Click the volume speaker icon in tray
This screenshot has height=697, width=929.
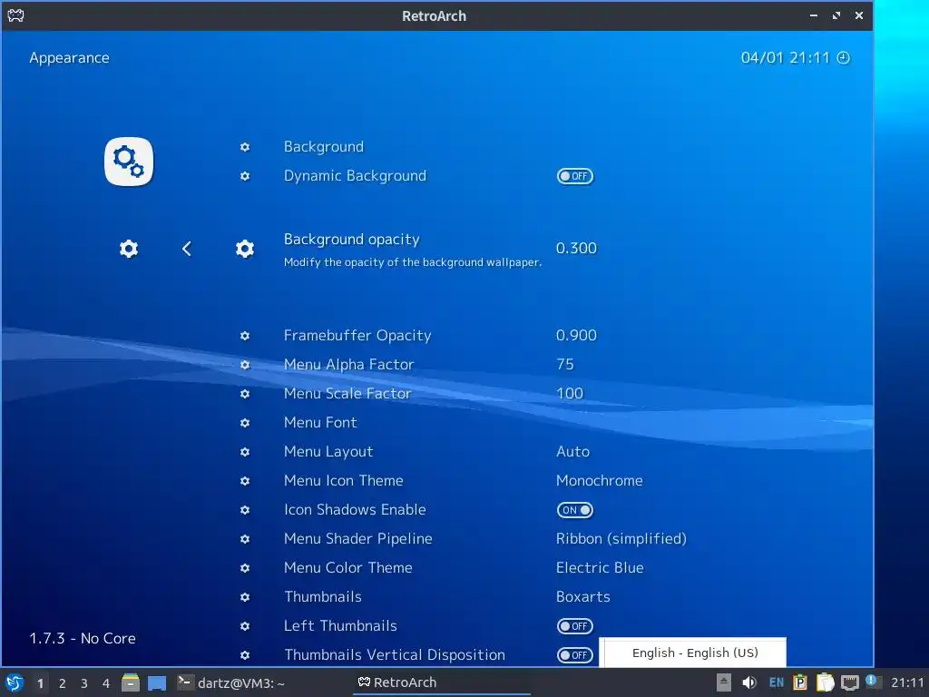pos(748,682)
